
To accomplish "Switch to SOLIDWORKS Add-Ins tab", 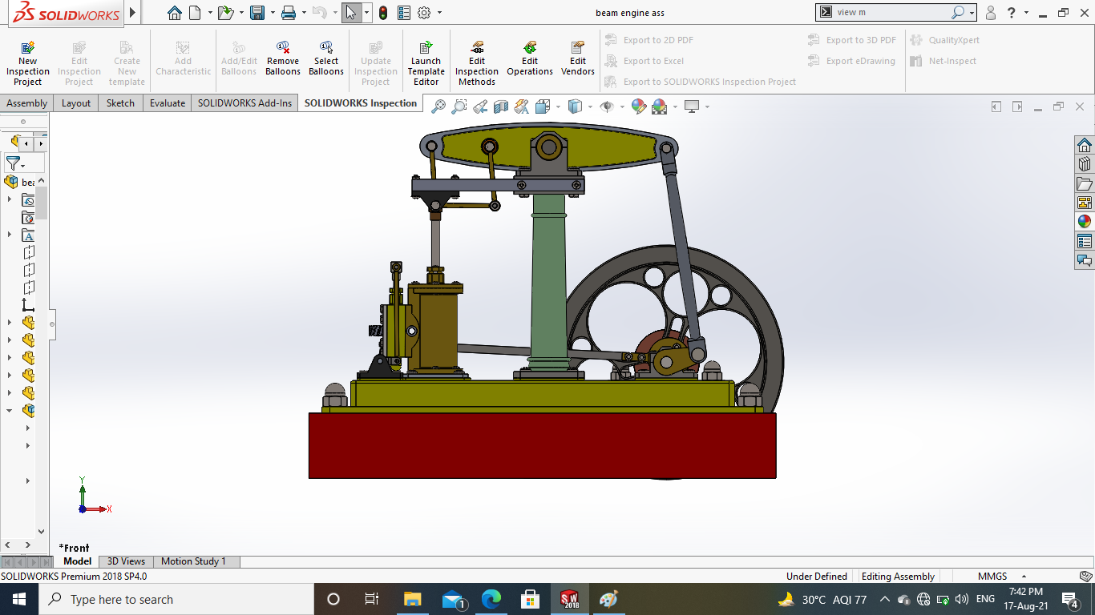I will pyautogui.click(x=245, y=102).
